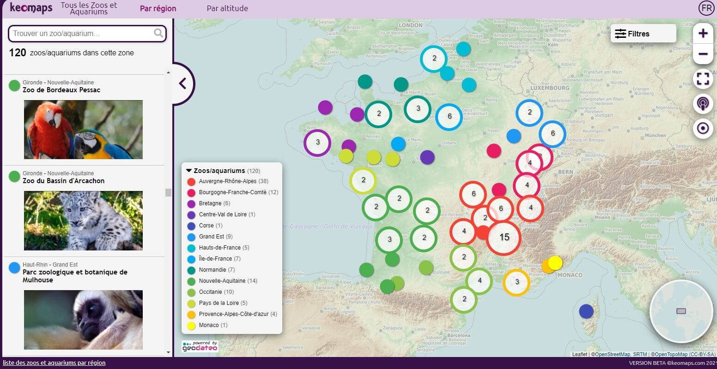Open the OpenStreetMap attribution link

pos(612,354)
